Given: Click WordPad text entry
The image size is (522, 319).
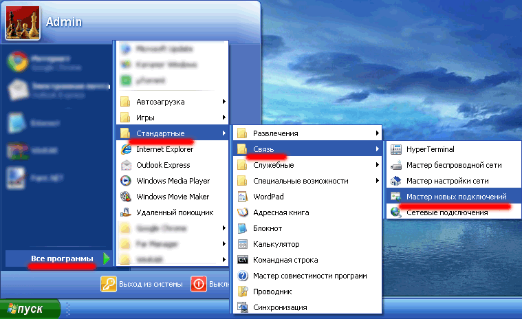Looking at the screenshot, I should click(x=268, y=197).
